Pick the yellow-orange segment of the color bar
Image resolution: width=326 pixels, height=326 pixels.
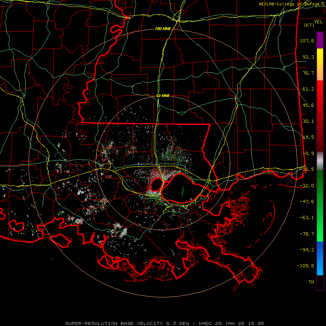(320, 64)
